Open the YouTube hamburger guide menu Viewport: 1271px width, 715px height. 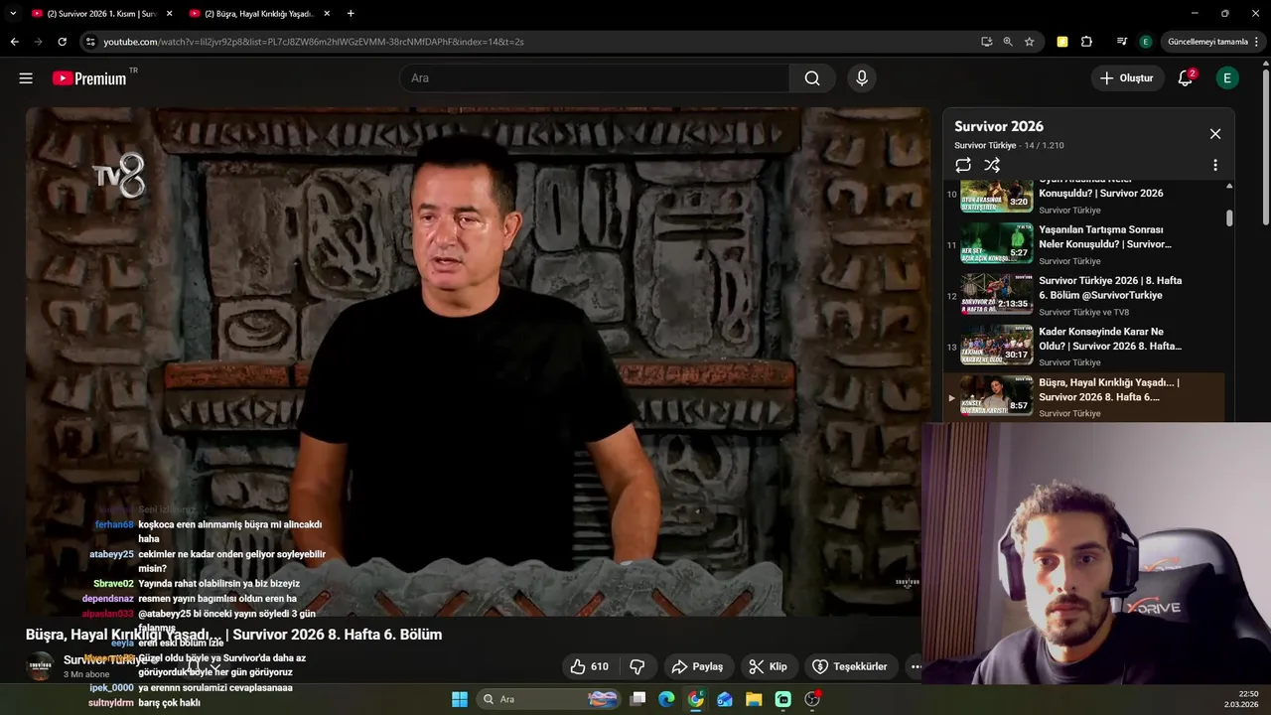click(x=26, y=78)
